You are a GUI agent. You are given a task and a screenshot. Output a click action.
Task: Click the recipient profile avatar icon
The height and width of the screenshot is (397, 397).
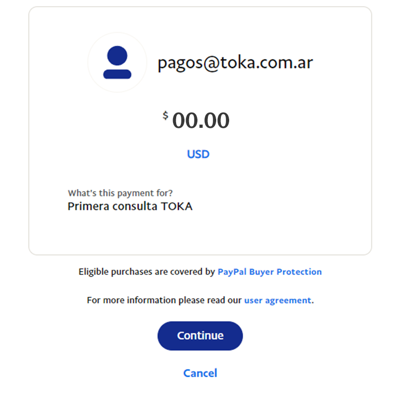pyautogui.click(x=117, y=62)
